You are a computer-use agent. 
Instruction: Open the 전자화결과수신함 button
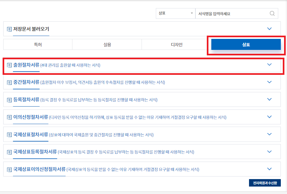[x=265, y=183]
